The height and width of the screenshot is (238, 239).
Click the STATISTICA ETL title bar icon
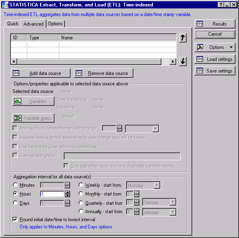click(x=5, y=5)
